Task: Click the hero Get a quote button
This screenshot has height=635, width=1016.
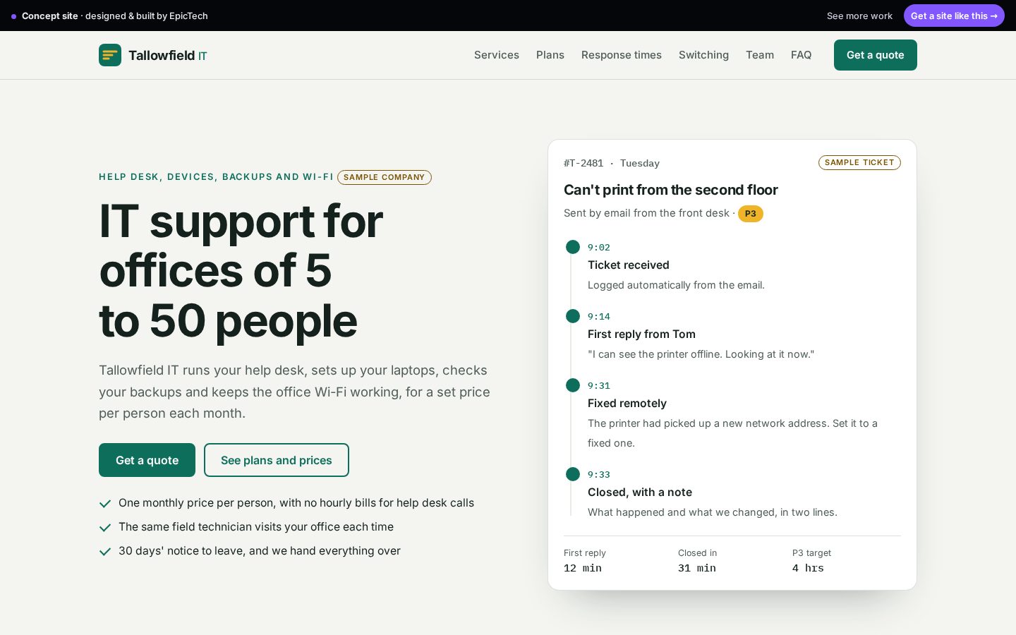Action: (x=147, y=460)
